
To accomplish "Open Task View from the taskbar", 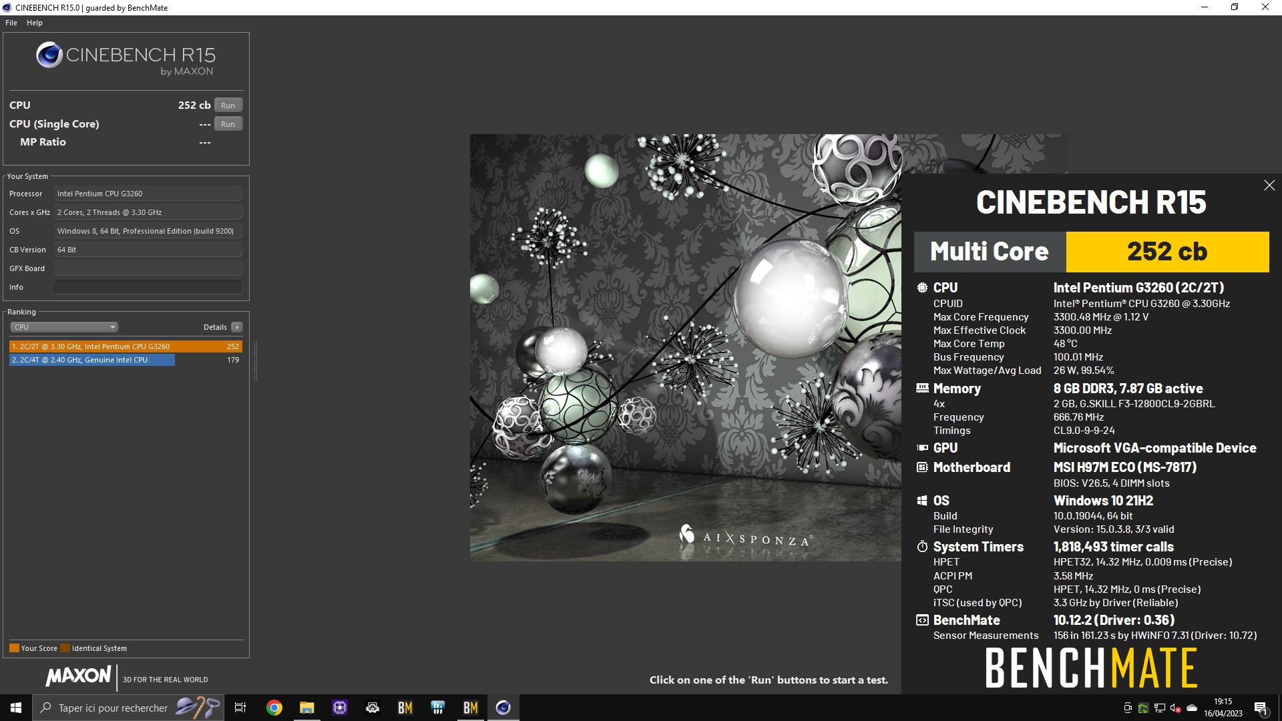I will pyautogui.click(x=240, y=708).
